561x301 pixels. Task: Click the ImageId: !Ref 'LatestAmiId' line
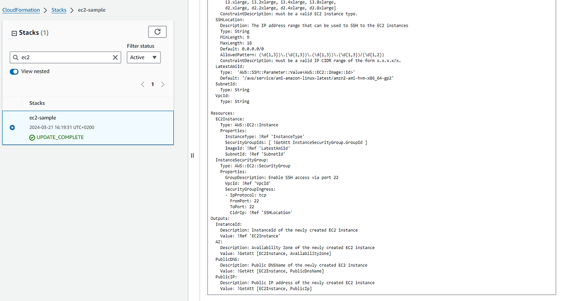258,148
